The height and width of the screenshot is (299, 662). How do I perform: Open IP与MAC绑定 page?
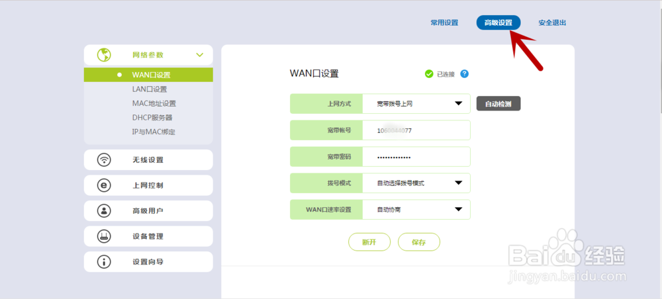click(x=154, y=132)
